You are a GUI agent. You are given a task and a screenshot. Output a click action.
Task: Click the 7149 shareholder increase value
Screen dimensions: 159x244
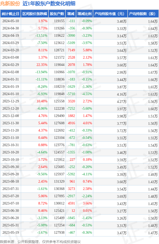click(71, 50)
